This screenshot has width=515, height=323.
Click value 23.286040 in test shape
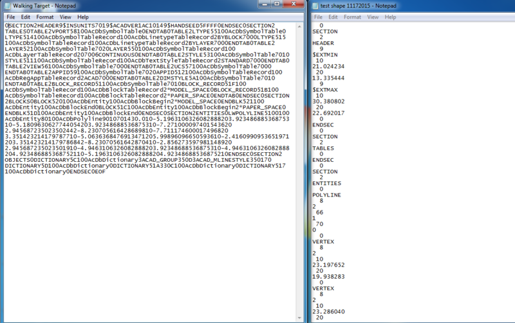click(x=328, y=311)
